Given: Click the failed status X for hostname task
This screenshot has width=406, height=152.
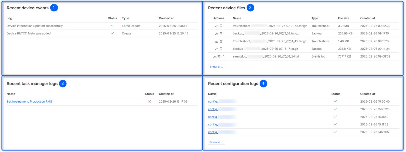Looking at the screenshot, I should point(149,101).
